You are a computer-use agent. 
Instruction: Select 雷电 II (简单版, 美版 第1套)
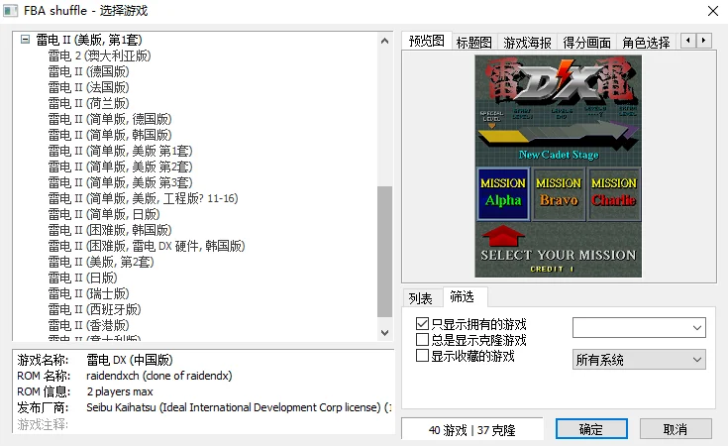120,151
